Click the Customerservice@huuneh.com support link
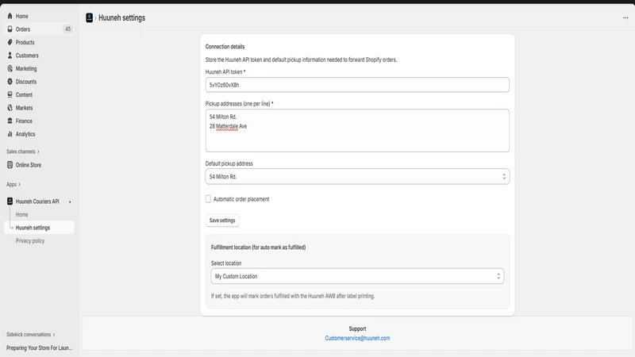Image resolution: width=635 pixels, height=357 pixels. click(x=357, y=338)
